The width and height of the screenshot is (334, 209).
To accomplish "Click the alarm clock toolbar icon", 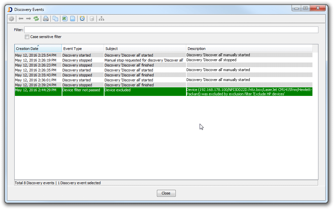I will point(82,19).
